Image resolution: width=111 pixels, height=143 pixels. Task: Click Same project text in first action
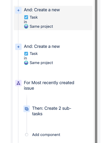point(41,27)
